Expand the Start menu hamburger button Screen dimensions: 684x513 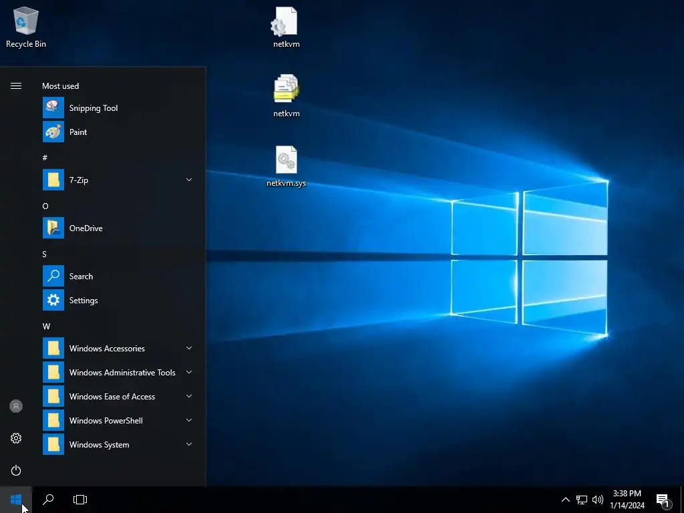click(16, 86)
